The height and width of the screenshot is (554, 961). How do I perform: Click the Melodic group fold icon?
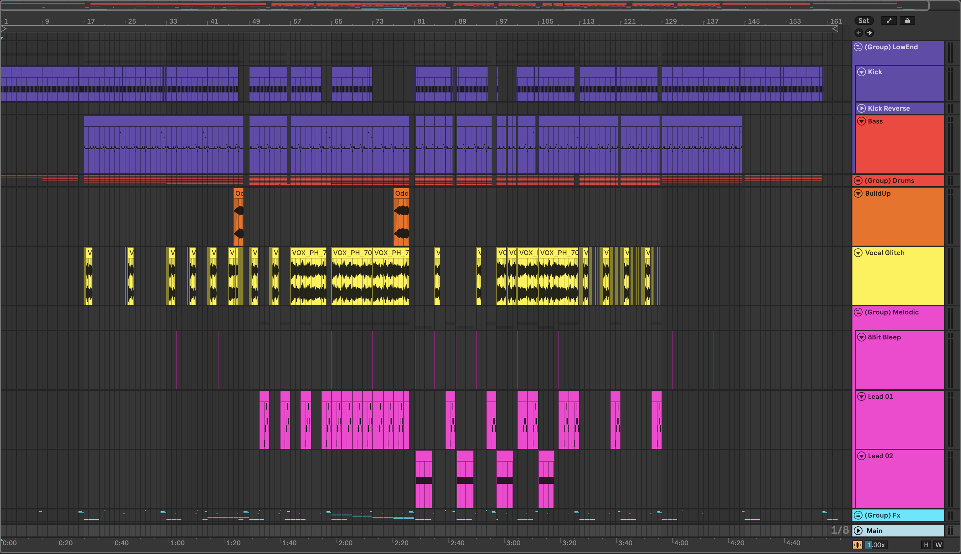pos(858,312)
